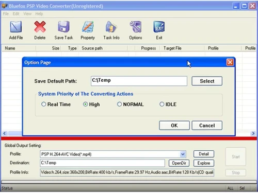Click the Stop button

[x=235, y=172]
